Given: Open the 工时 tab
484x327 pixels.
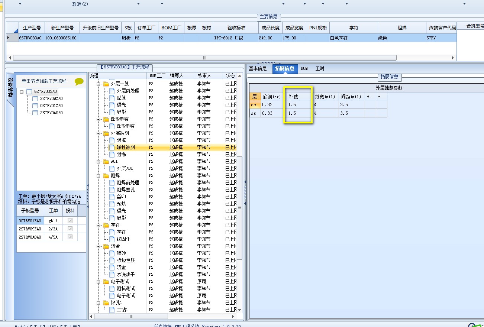Looking at the screenshot, I should pos(320,69).
